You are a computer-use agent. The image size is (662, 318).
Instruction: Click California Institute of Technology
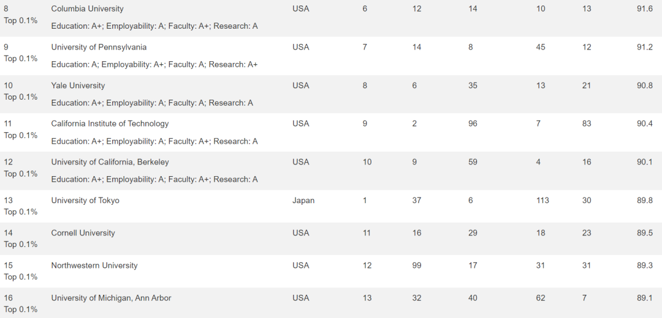[x=110, y=124]
